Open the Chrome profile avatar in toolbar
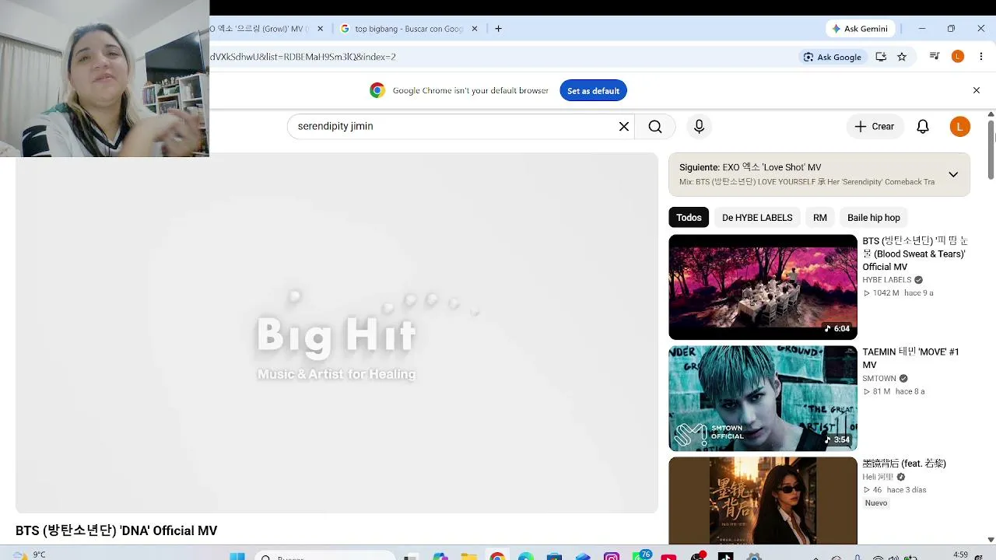 click(958, 57)
